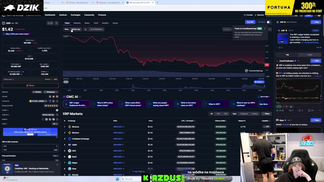Switch chart to TradingView
Viewport: 324px width, 182px height.
tap(96, 29)
